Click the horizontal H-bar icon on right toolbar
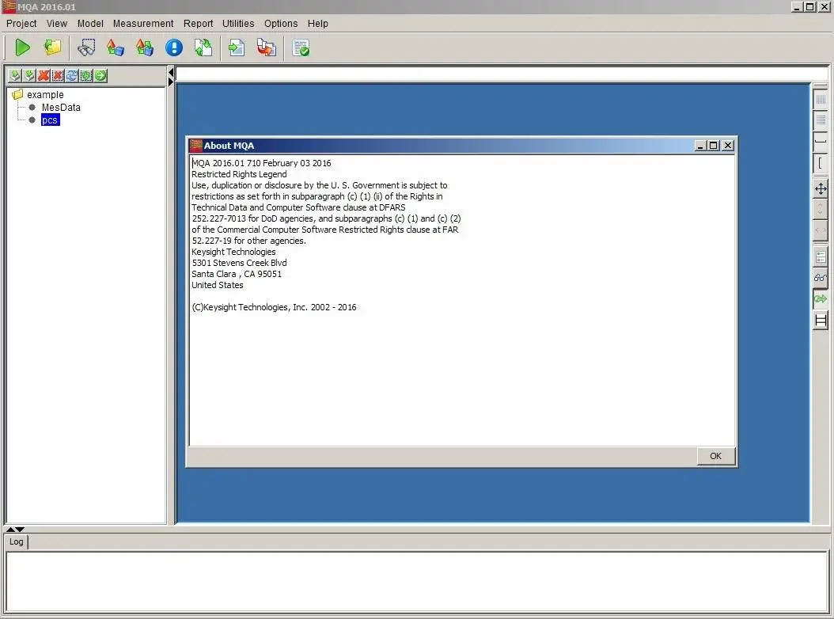Image resolution: width=834 pixels, height=619 pixels. point(821,320)
